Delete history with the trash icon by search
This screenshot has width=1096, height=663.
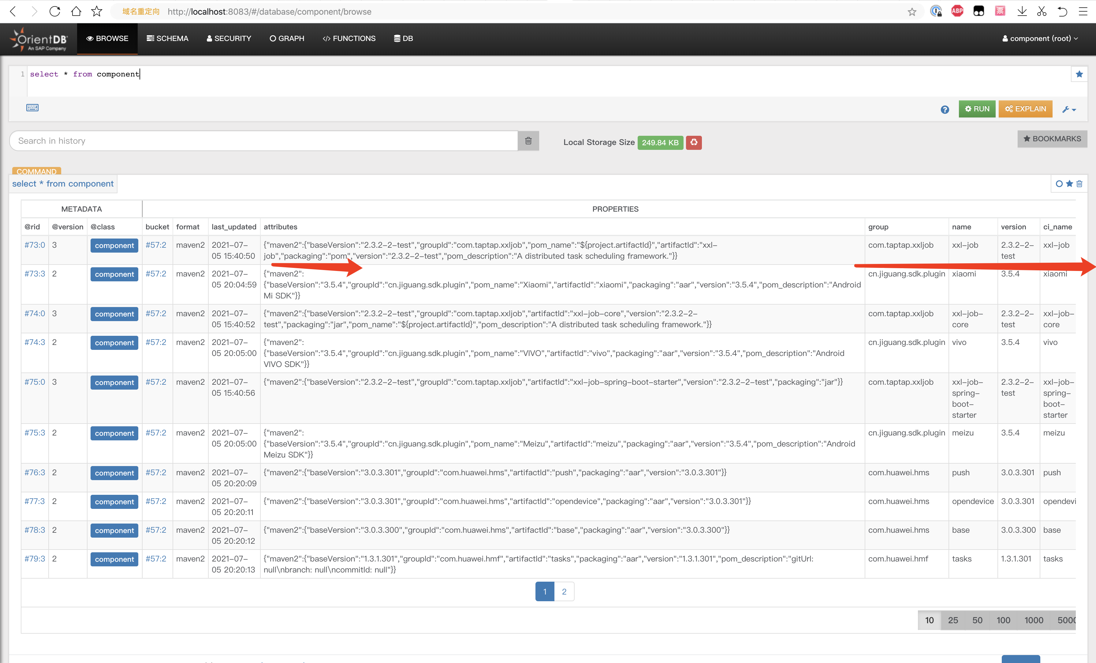point(528,141)
